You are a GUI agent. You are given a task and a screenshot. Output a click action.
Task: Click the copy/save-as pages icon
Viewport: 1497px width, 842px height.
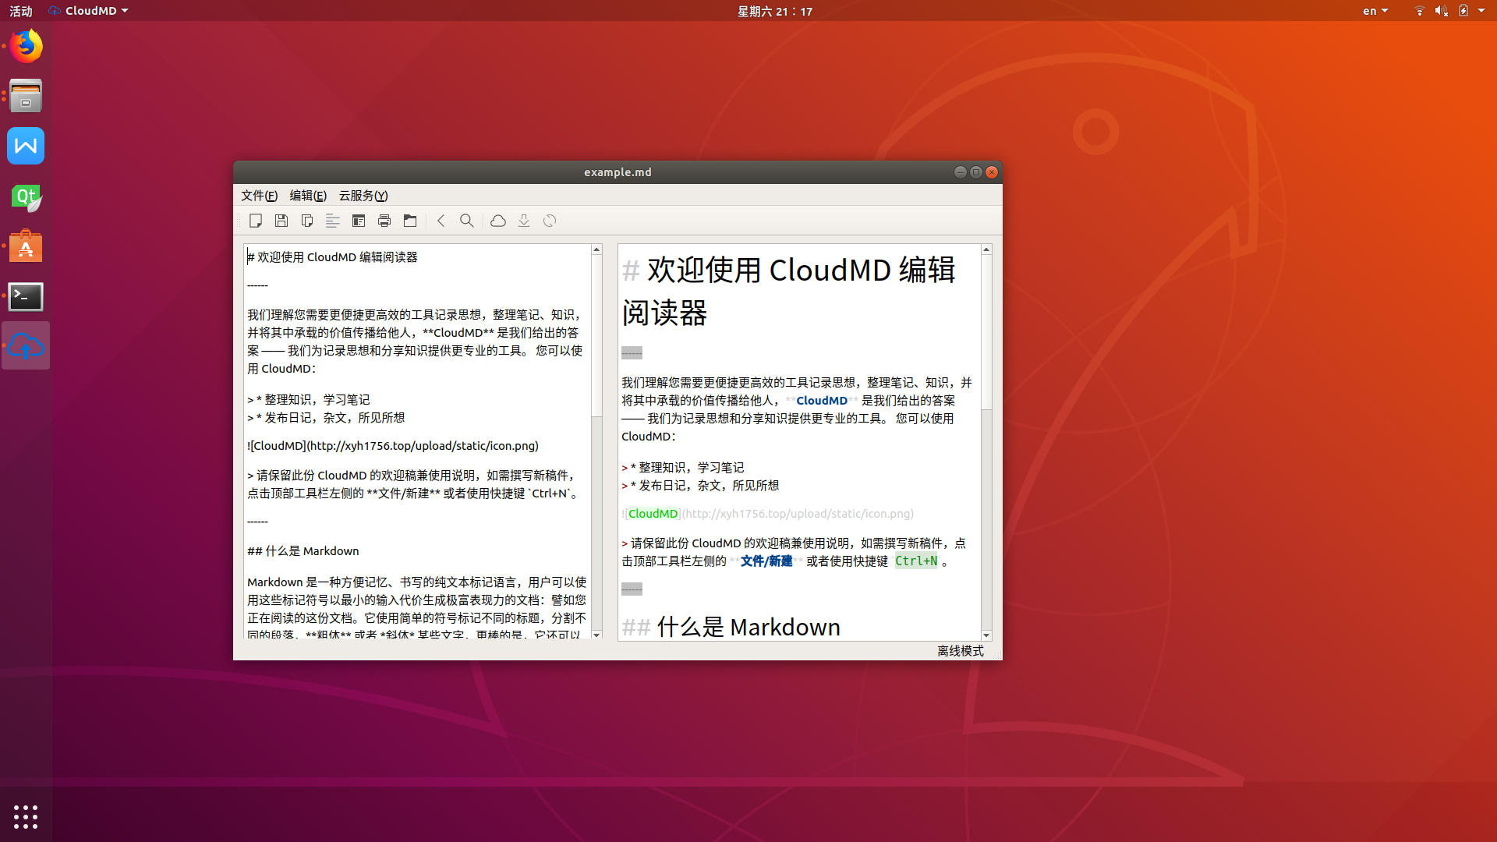click(307, 221)
